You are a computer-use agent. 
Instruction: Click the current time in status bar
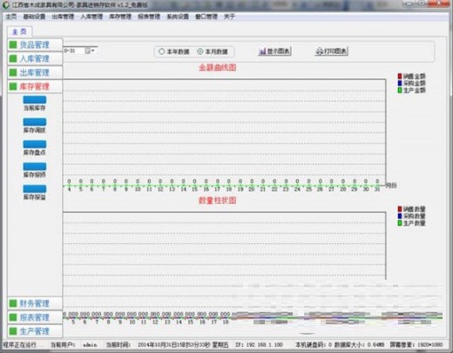click(x=183, y=345)
